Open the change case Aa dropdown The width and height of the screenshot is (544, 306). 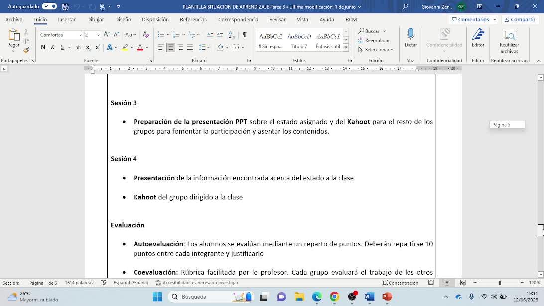(131, 35)
